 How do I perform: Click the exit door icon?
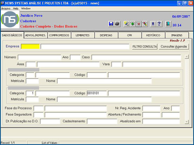168,24
